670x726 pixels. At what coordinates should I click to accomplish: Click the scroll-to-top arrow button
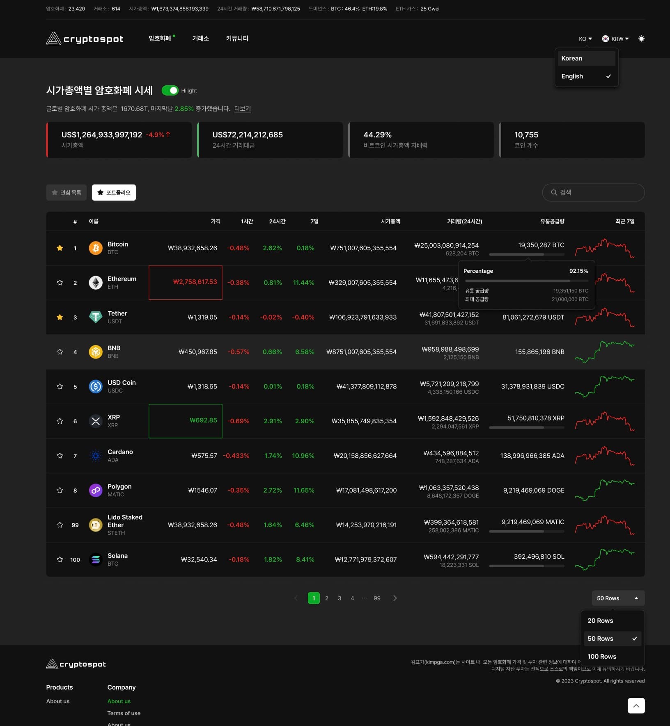(x=636, y=705)
